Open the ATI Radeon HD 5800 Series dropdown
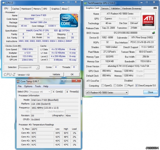This screenshot has width=160, height=150. click(107, 93)
